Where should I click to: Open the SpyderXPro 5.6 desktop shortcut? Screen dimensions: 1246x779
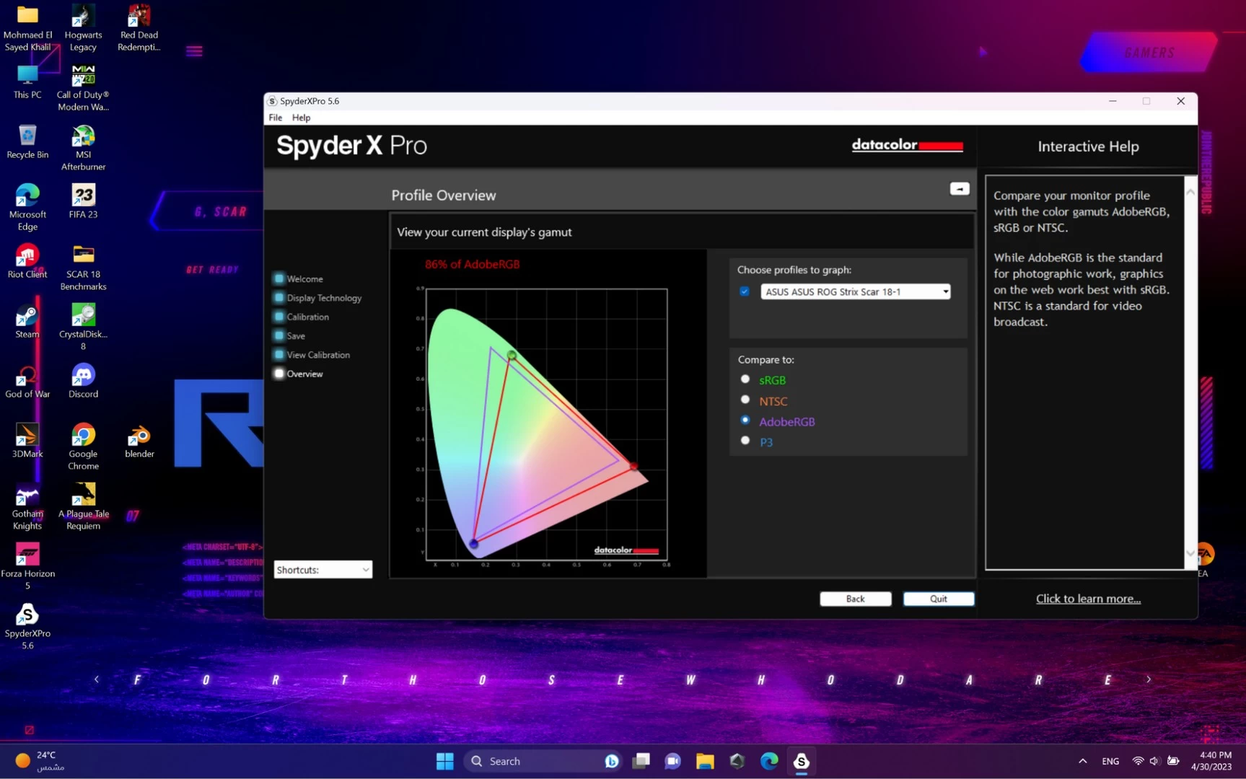(27, 625)
